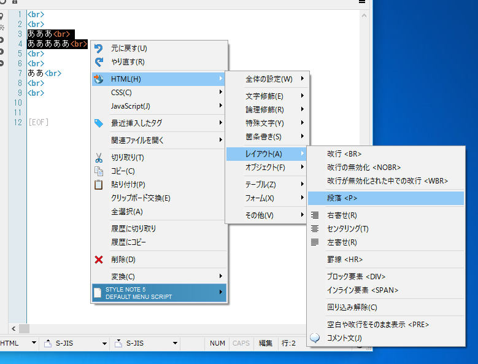Select 履歴にコピー menu item
Screen dimensions: 478x364
tap(158, 242)
